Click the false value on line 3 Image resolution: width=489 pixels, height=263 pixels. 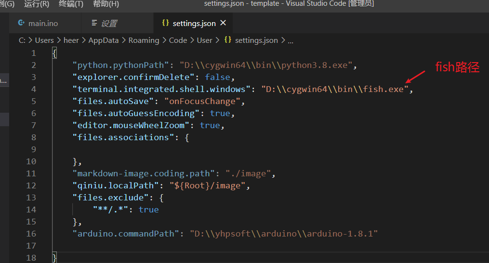coord(217,77)
